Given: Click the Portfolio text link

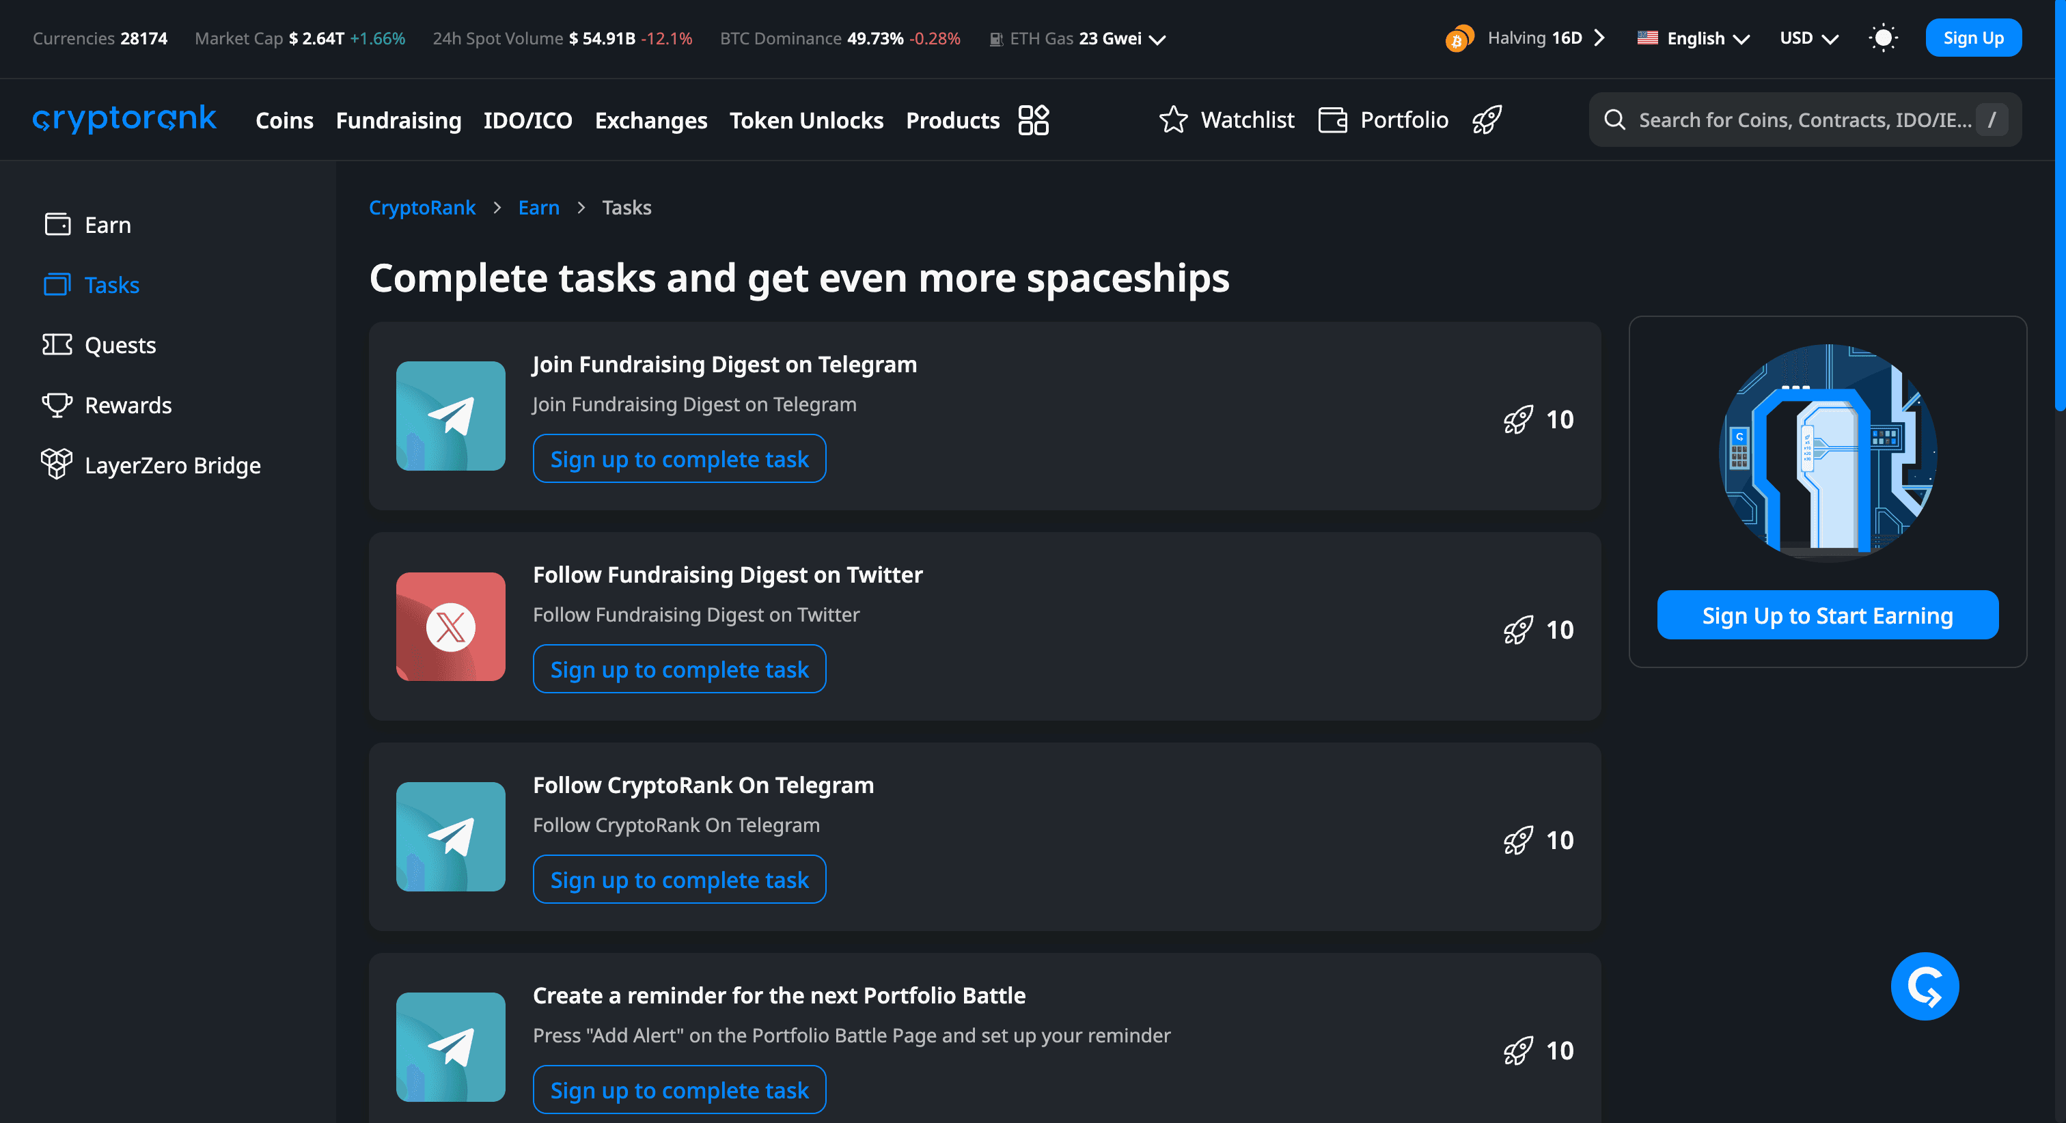Looking at the screenshot, I should (x=1405, y=120).
